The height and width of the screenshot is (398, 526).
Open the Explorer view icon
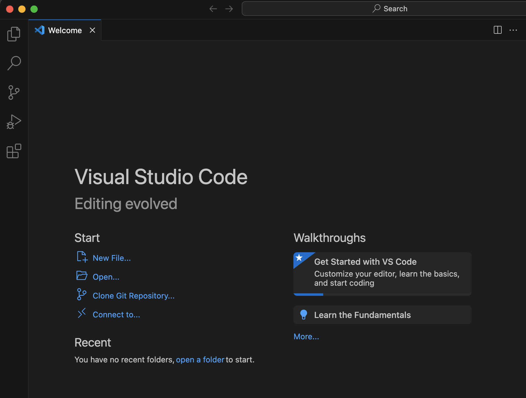coord(14,34)
